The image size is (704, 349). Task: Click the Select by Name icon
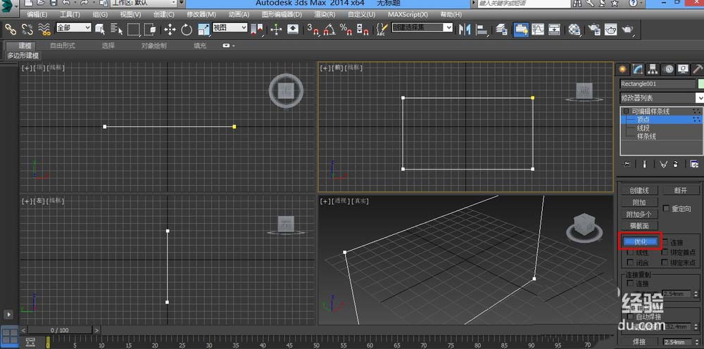tap(115, 30)
